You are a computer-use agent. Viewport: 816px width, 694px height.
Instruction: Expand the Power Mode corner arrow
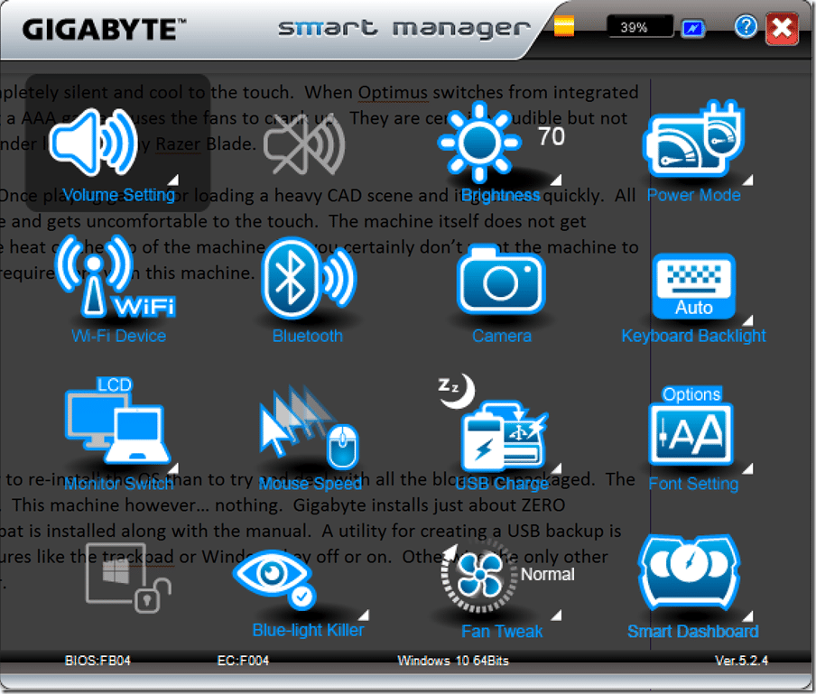click(x=747, y=180)
